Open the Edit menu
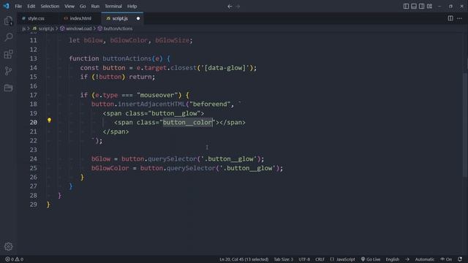Image resolution: width=468 pixels, height=263 pixels. coord(31,7)
